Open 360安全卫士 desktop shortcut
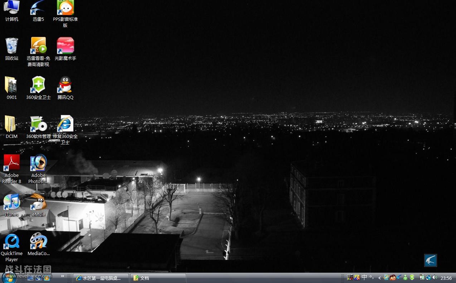This screenshot has width=456, height=283. click(38, 88)
